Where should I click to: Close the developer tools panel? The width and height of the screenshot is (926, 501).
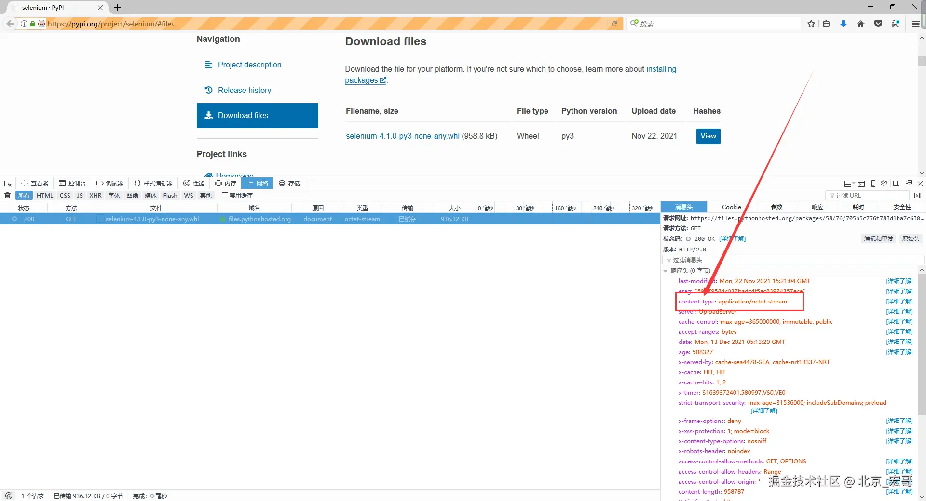tap(920, 184)
